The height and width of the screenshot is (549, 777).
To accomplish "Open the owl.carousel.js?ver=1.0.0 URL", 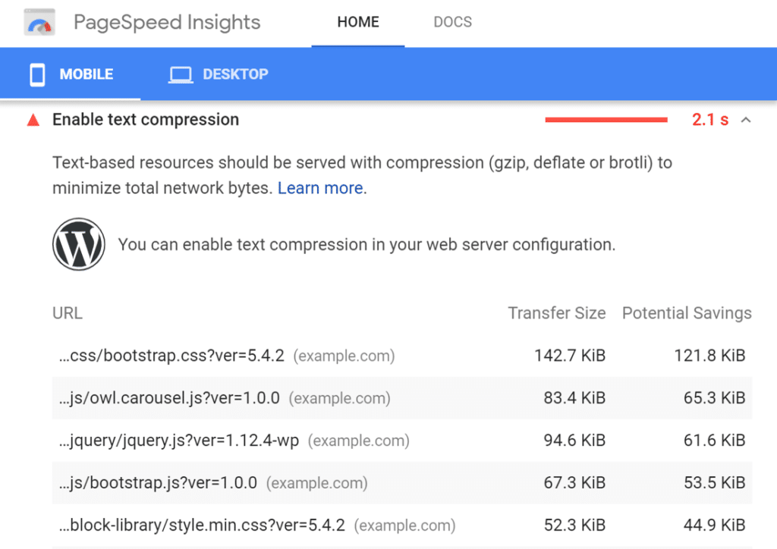I will pyautogui.click(x=169, y=398).
